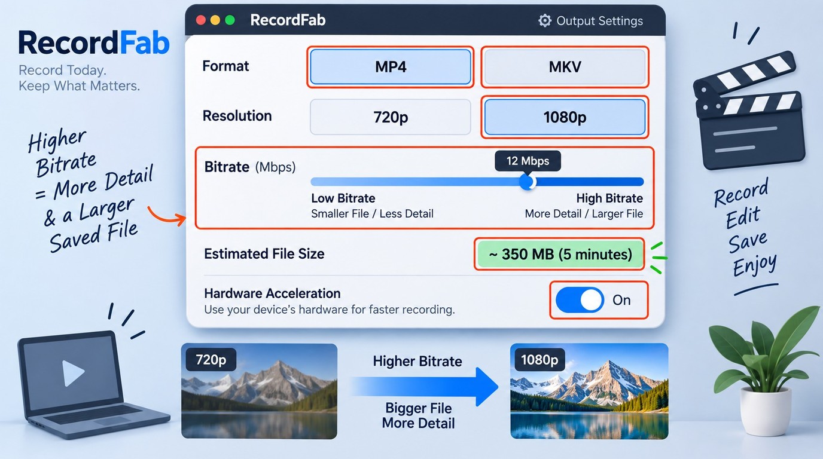Image resolution: width=823 pixels, height=459 pixels.
Task: Click the bitrate slider handle
Action: 527,182
